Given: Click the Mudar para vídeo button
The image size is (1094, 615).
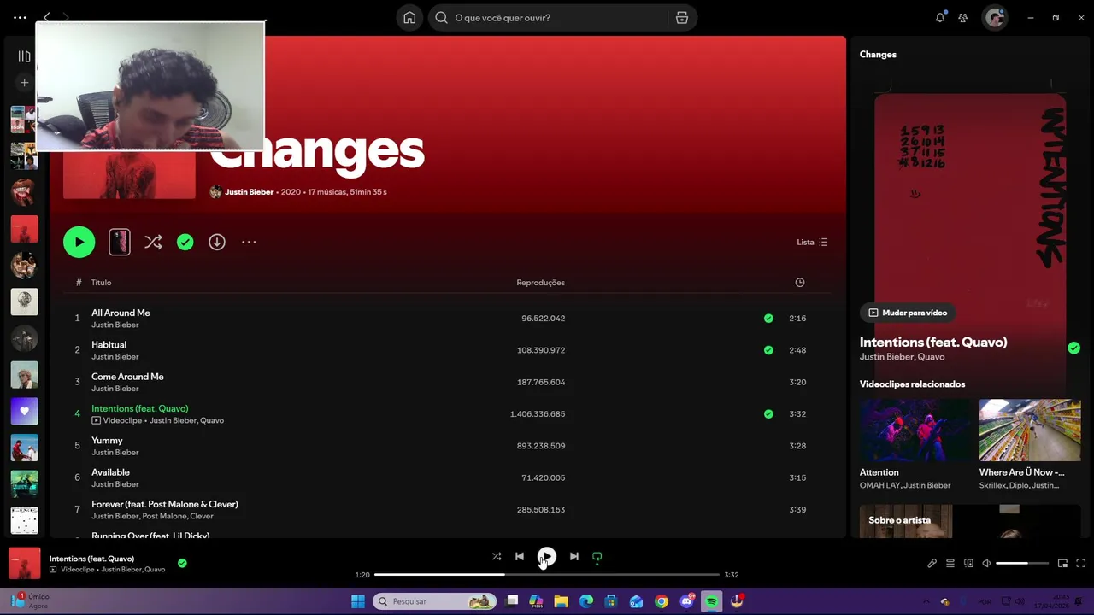Looking at the screenshot, I should 908,313.
